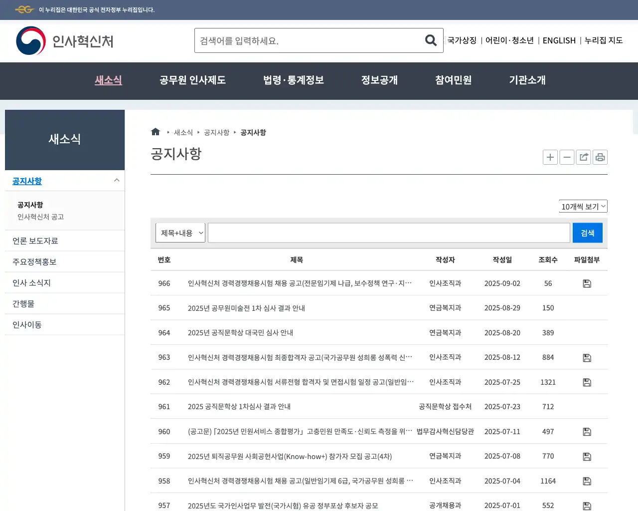
Task: Click author 법무감사혁신담당관 cell
Action: [x=445, y=432]
